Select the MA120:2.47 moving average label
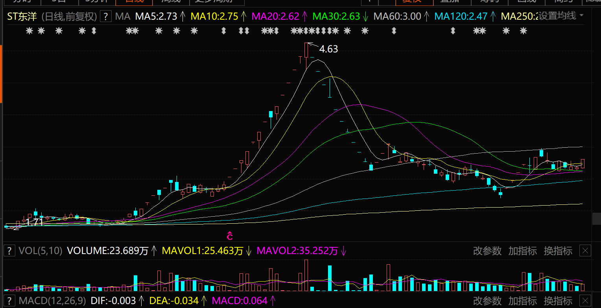 click(x=461, y=17)
